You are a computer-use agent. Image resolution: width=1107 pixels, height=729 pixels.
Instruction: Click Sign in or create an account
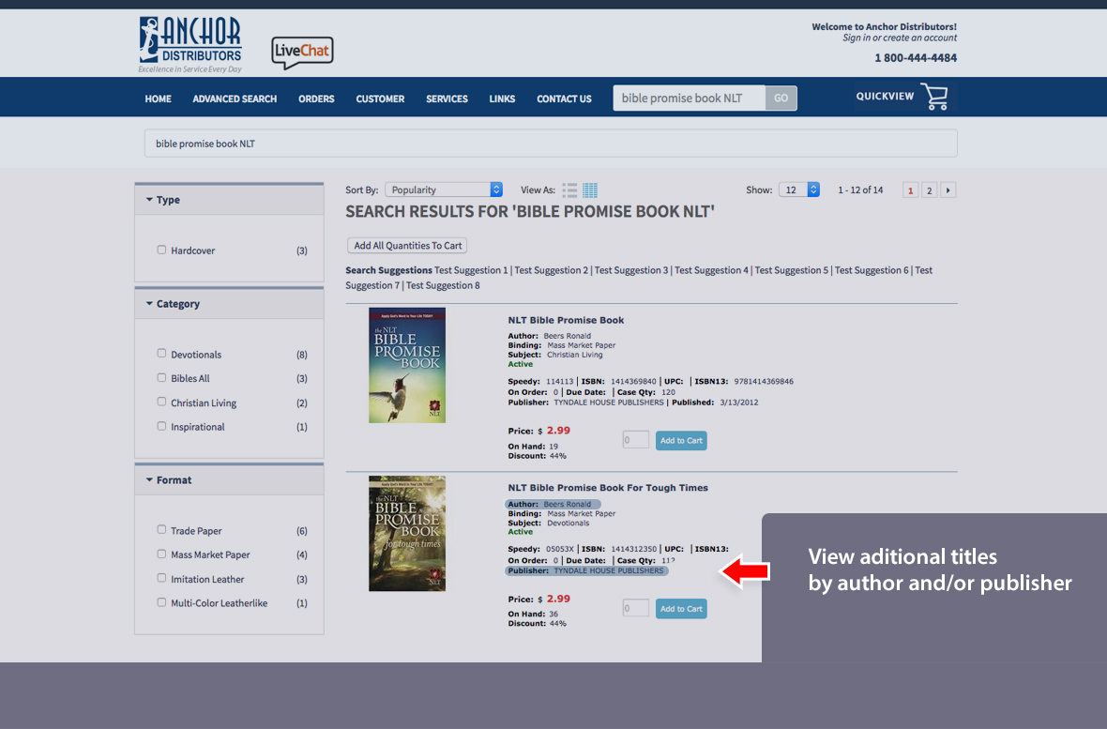[x=900, y=38]
